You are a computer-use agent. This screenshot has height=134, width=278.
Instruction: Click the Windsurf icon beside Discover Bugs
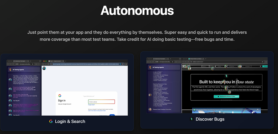tap(191, 119)
